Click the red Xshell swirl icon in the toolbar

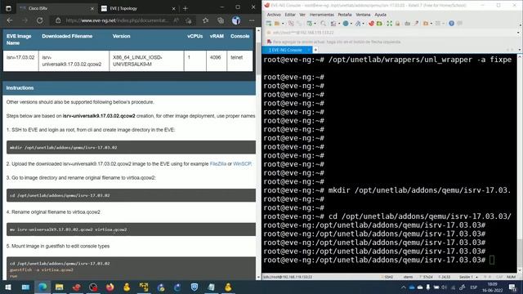pyautogui.click(x=371, y=24)
